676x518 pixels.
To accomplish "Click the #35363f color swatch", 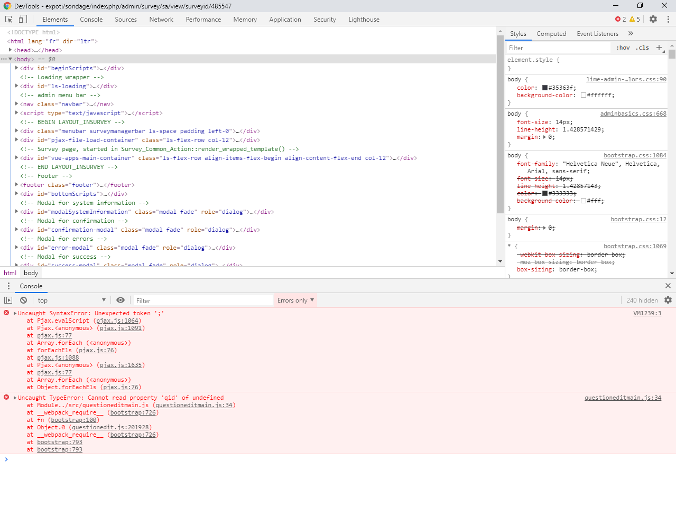I will pos(545,88).
